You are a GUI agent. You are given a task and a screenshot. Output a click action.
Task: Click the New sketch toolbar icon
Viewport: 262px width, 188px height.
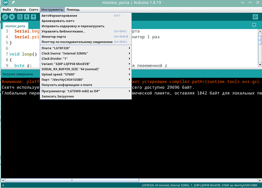pyautogui.click(x=20, y=17)
